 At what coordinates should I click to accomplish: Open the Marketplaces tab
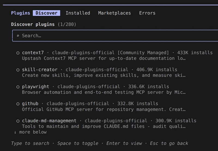pos(114,13)
